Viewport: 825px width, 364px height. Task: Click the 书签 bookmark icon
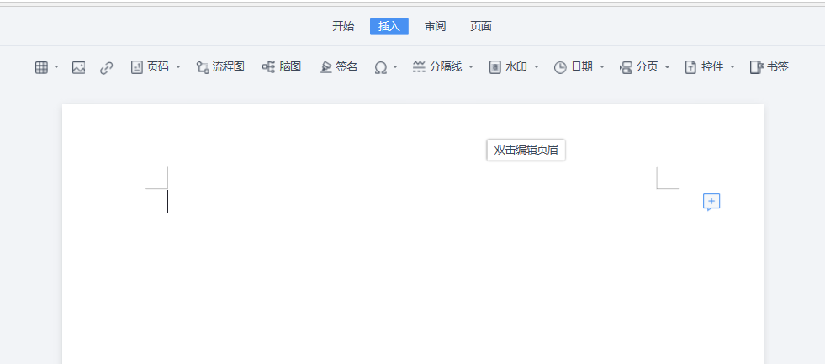tap(756, 67)
